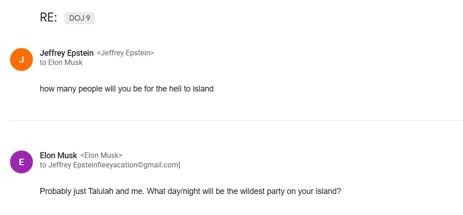Click the heli to island message body

point(127,89)
